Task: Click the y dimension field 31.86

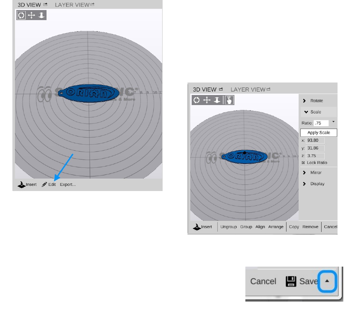Action: point(315,148)
